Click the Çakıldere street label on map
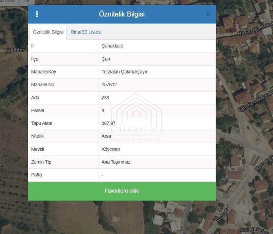 [16, 50]
